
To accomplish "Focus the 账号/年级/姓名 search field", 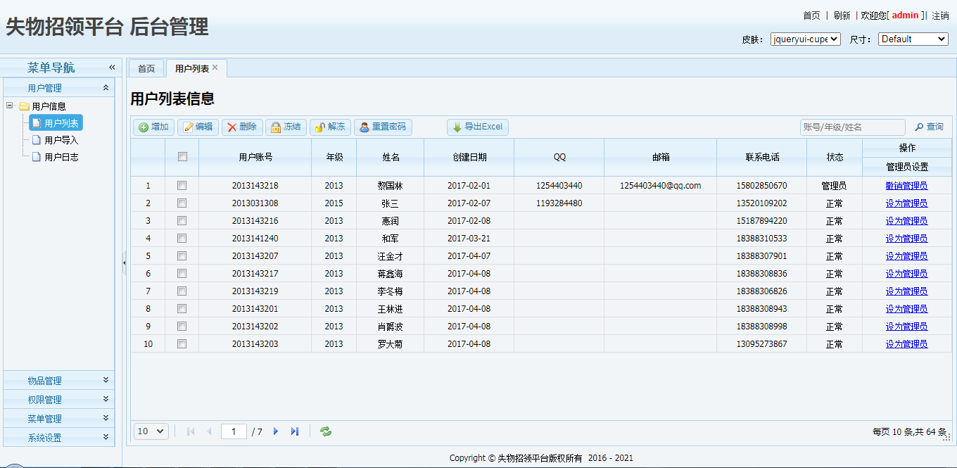I will (x=852, y=127).
